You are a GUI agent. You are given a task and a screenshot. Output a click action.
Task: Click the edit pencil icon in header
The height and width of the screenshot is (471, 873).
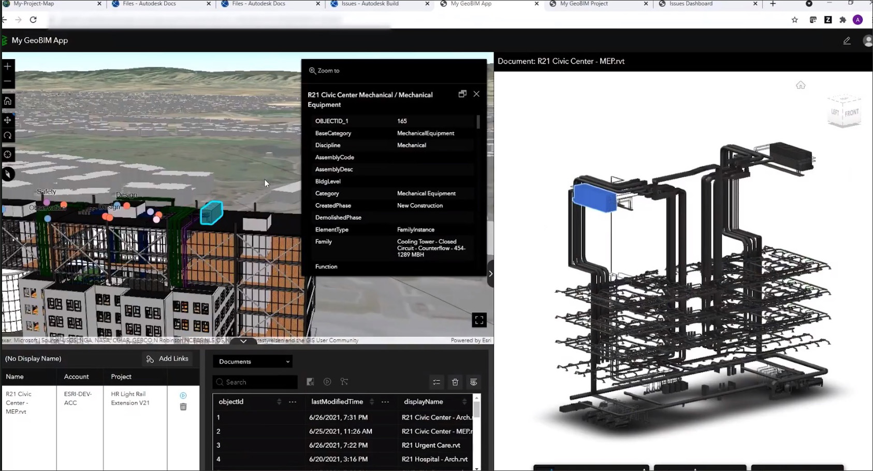pos(847,40)
